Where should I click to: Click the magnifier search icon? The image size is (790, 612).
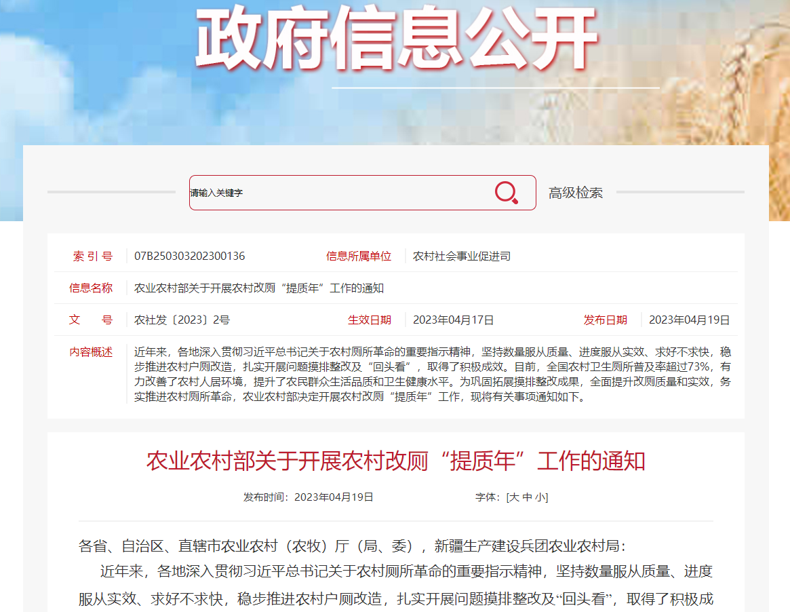click(x=506, y=193)
